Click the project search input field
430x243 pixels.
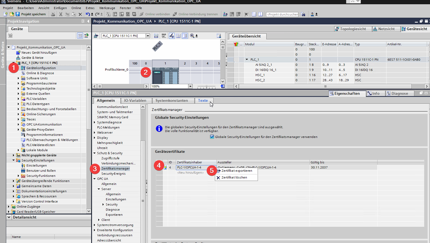click(x=282, y=14)
